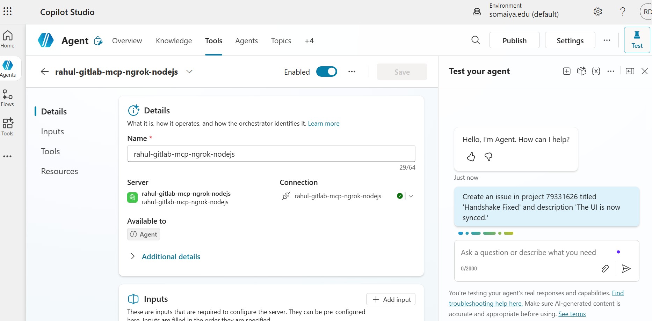Open the Connection dropdown chevron

tap(411, 196)
